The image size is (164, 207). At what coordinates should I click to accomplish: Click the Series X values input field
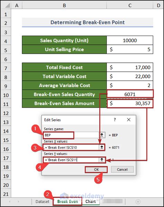click(x=71, y=147)
